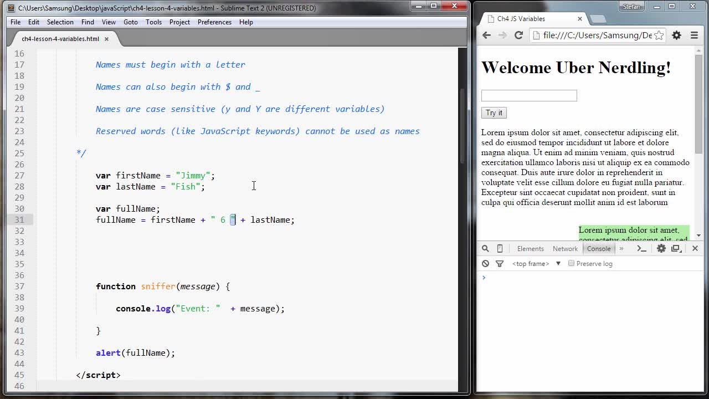Viewport: 709px width, 399px height.
Task: Open the View menu
Action: click(109, 22)
